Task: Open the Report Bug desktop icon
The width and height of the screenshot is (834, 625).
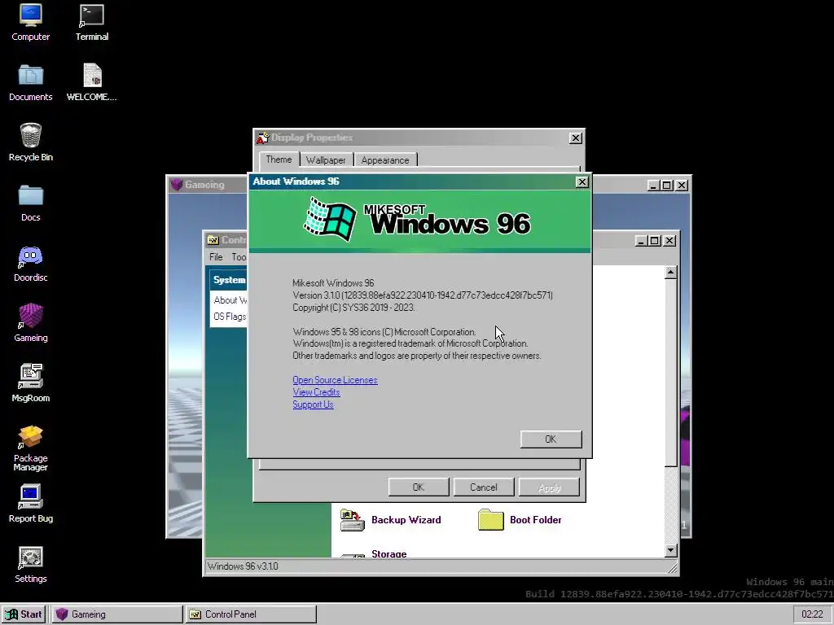Action: pyautogui.click(x=30, y=504)
